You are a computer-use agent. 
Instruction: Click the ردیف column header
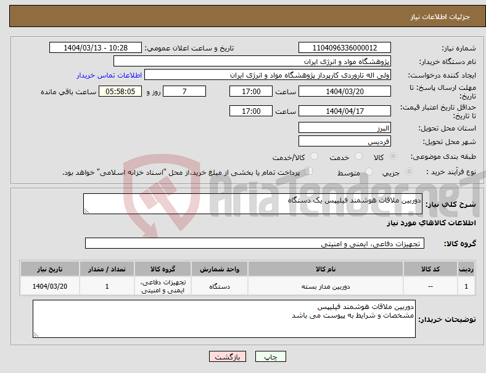click(466, 269)
